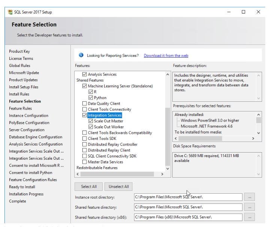269x227 pixels.
Task: Check Client Tools SDK checkbox
Action: click(84, 138)
